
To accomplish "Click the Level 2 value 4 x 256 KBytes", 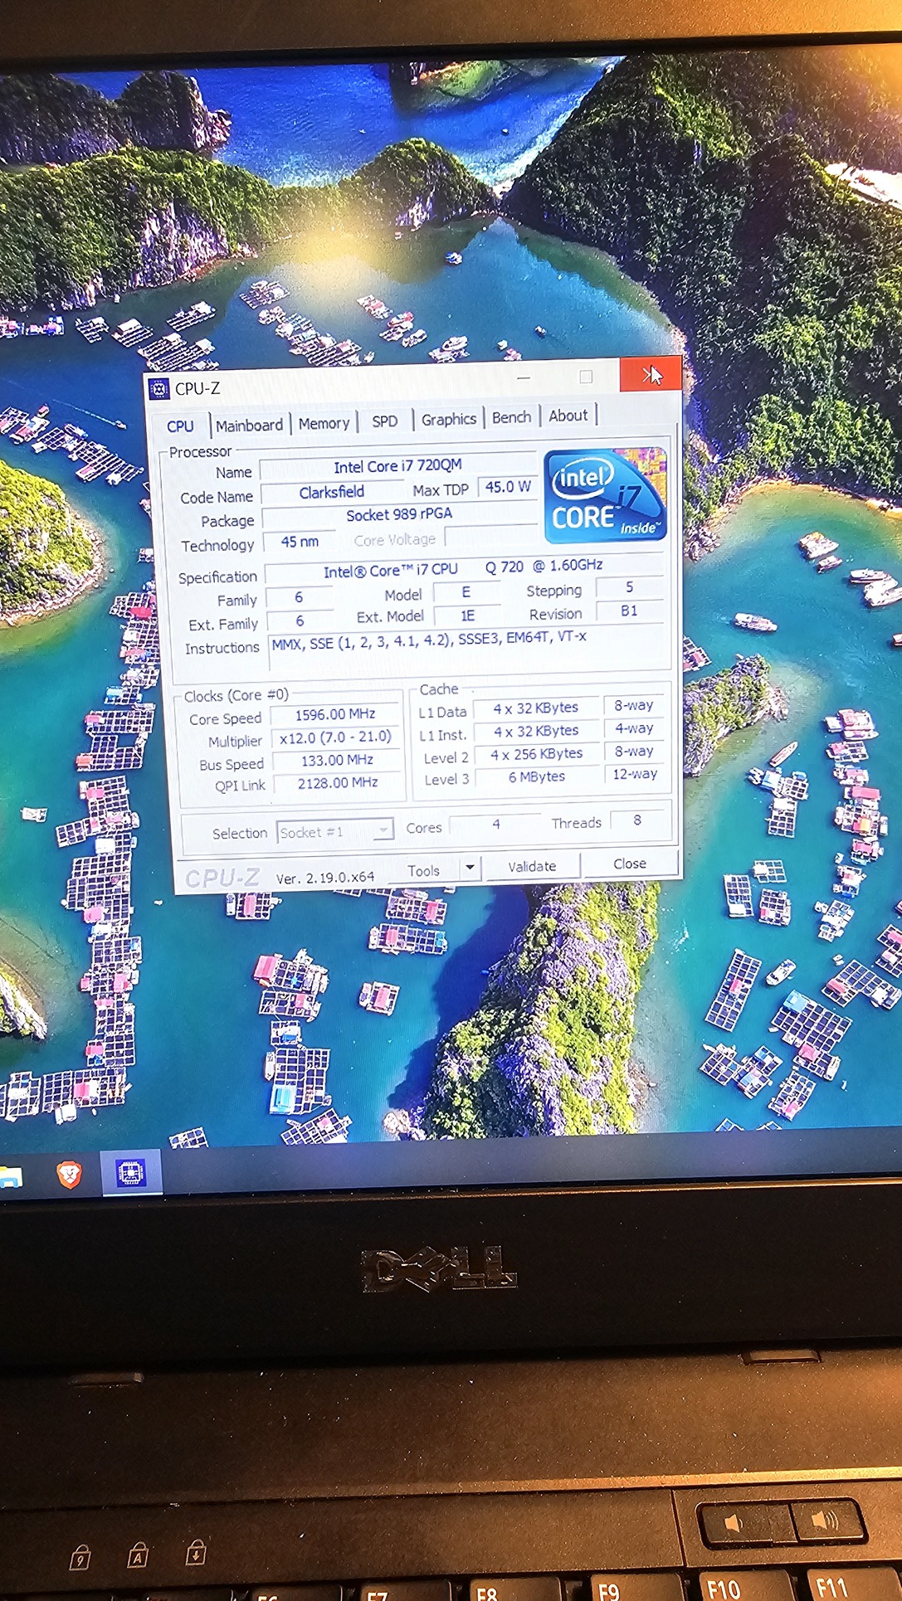I will tap(537, 754).
